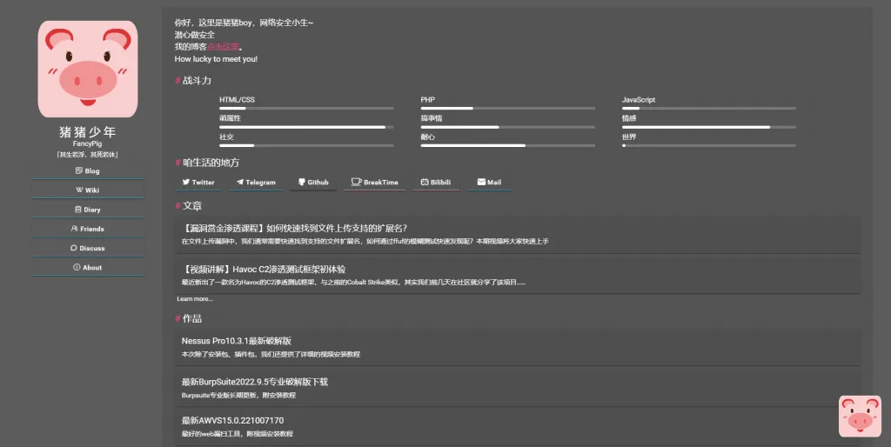891x447 pixels.
Task: Go to the Diary page
Action: coord(88,210)
